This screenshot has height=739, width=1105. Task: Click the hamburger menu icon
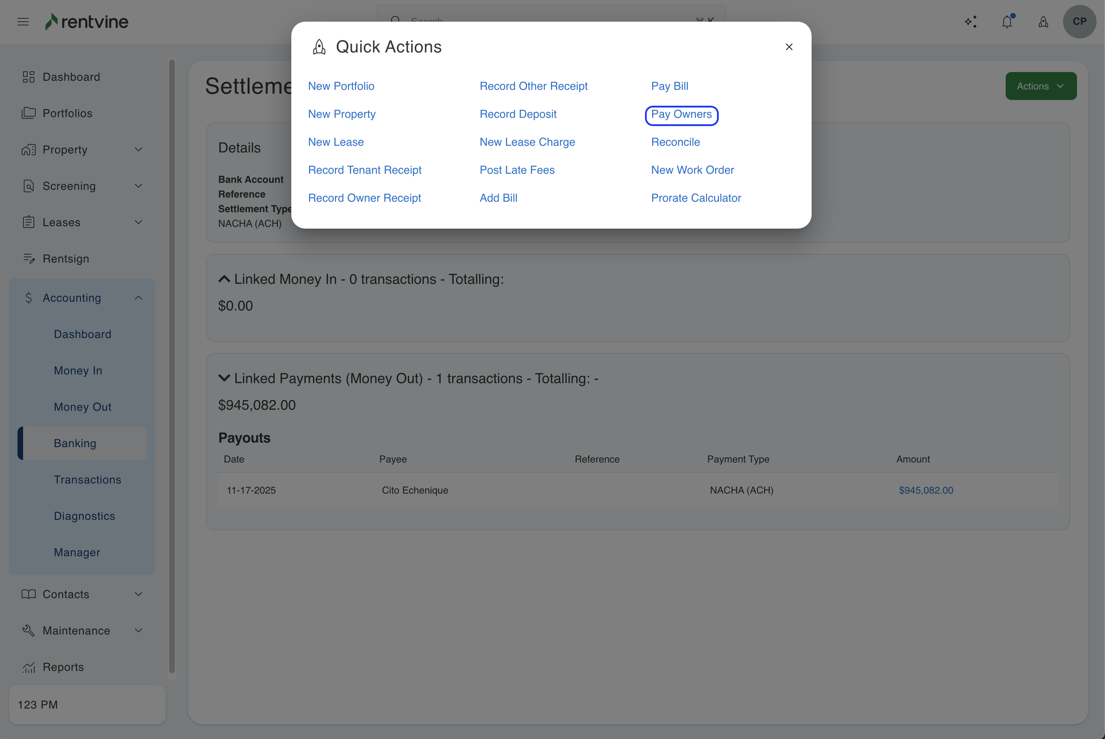(23, 22)
